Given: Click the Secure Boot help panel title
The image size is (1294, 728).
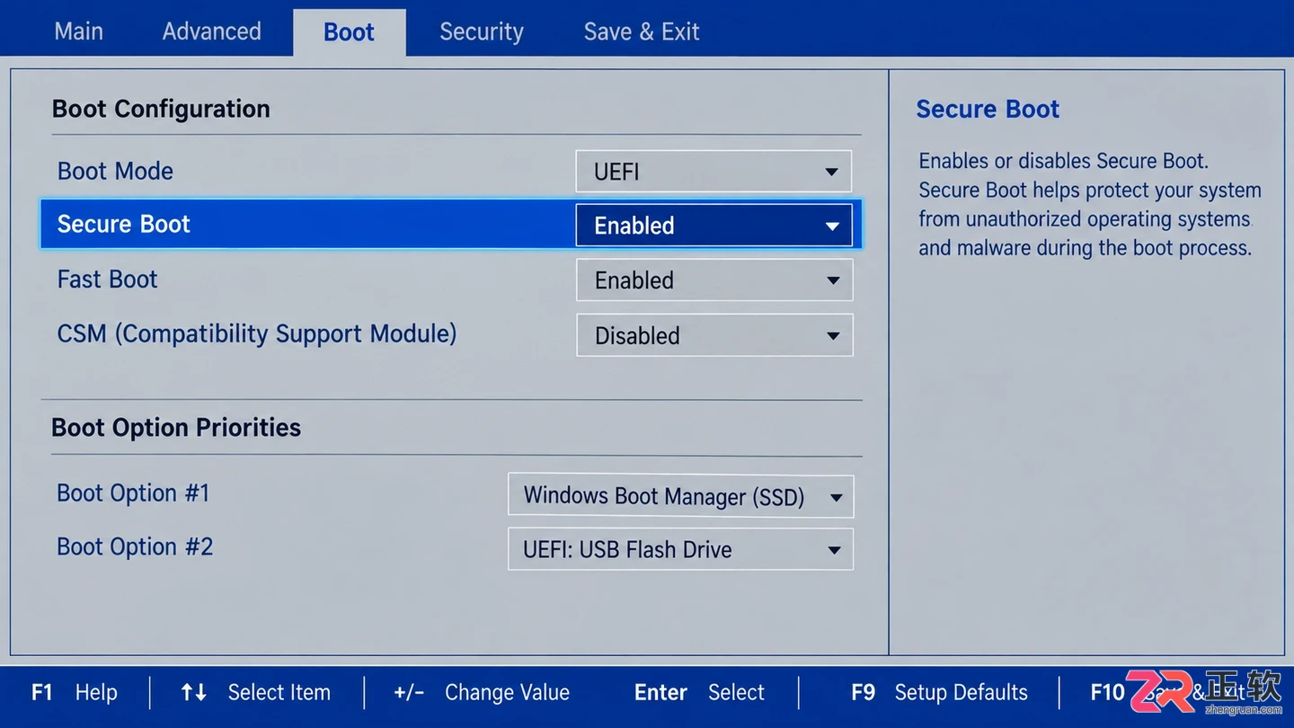Looking at the screenshot, I should pyautogui.click(x=988, y=109).
